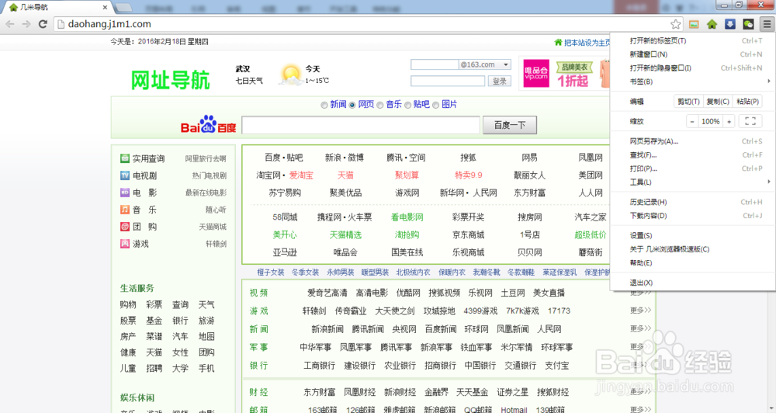Click the 复制(C) button
Image resolution: width=776 pixels, height=413 pixels.
tap(718, 102)
